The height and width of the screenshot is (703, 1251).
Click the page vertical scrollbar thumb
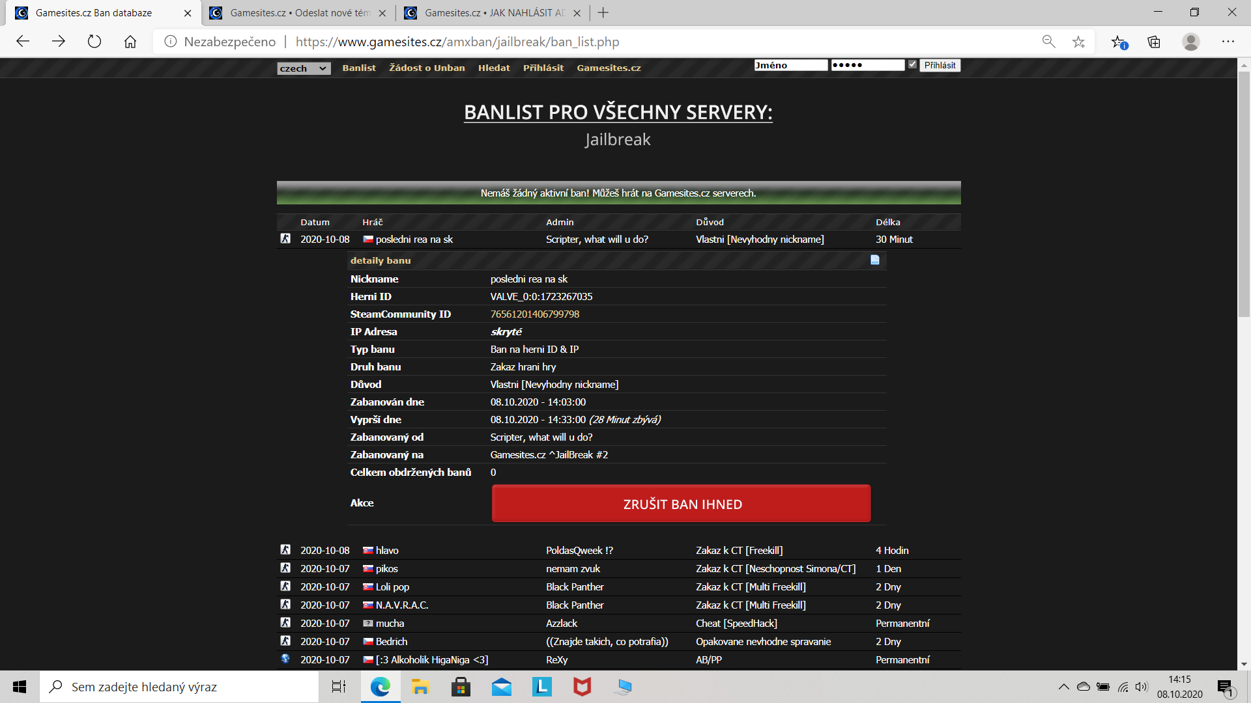tap(1244, 195)
